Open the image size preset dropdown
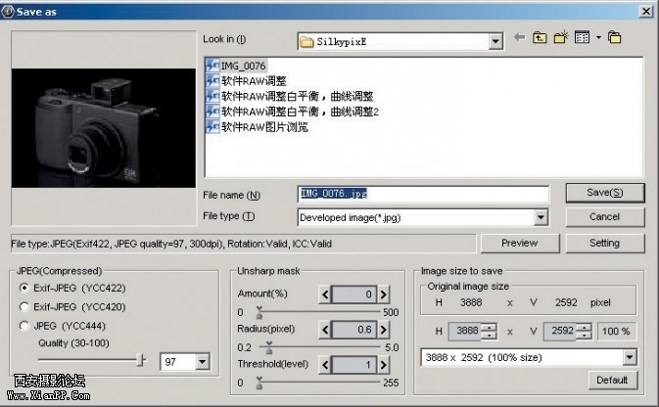The image size is (659, 407). 629,358
